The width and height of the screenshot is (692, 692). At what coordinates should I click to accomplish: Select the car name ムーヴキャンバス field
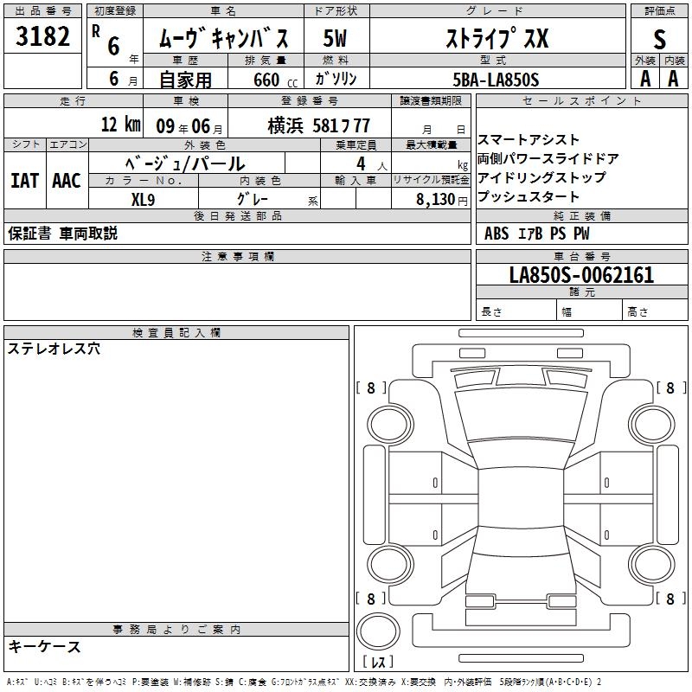[x=223, y=36]
